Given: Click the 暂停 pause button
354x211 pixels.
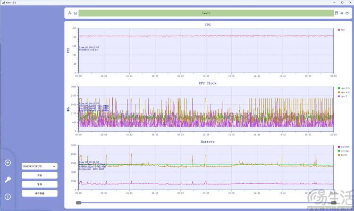Looking at the screenshot, I should (x=40, y=185).
